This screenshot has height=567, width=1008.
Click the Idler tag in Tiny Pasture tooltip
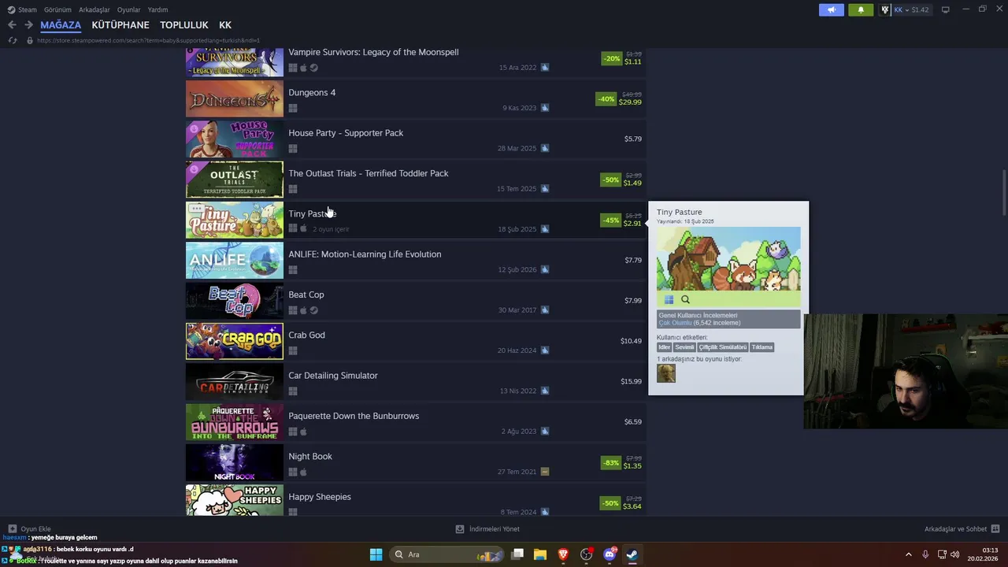(665, 347)
